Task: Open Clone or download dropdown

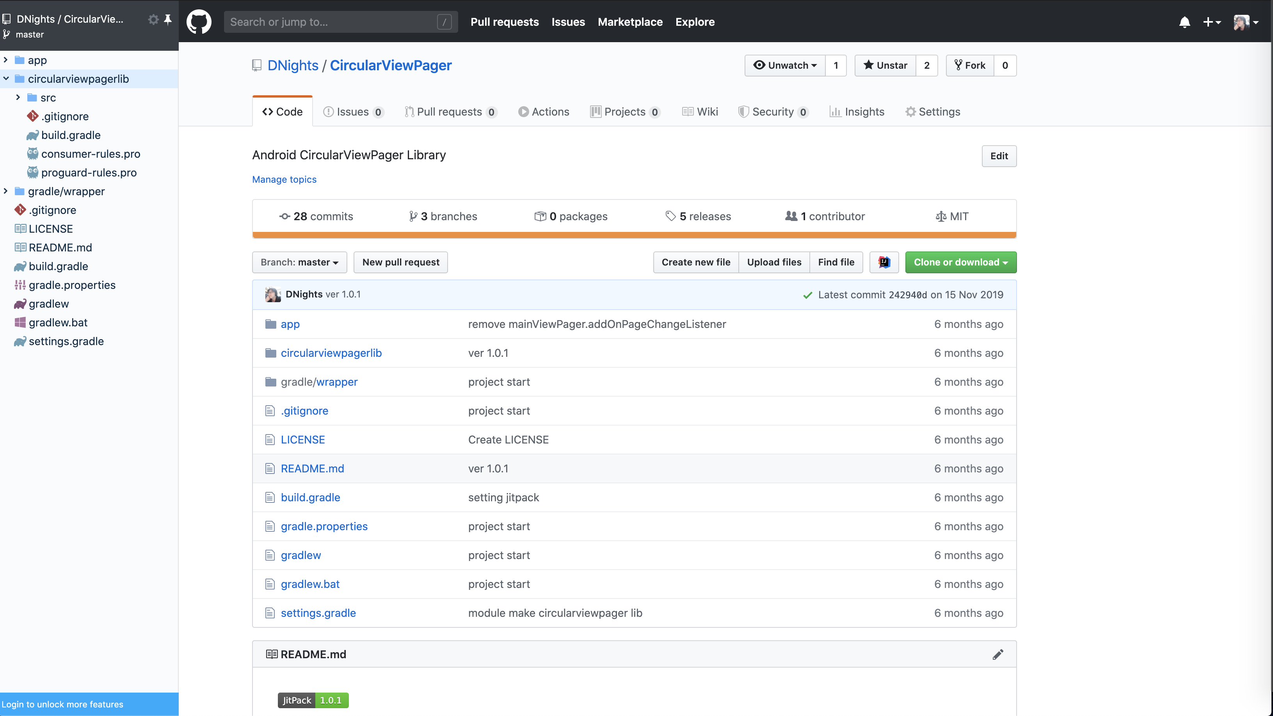Action: click(960, 262)
